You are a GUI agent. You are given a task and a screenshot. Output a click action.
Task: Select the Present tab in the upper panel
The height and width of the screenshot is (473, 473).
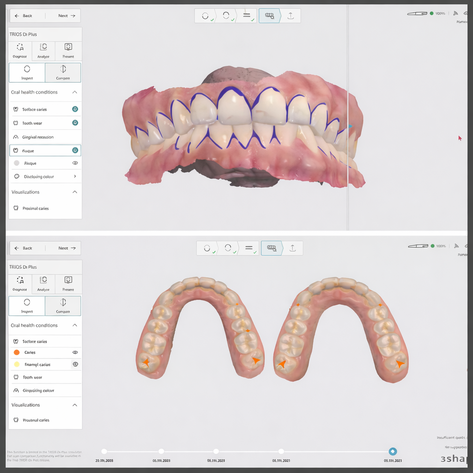point(68,47)
